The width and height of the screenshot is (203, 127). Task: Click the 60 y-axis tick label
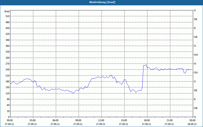pyautogui.click(x=8, y=105)
